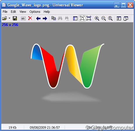Maximize the Universal Viewer window

(x=123, y=5)
